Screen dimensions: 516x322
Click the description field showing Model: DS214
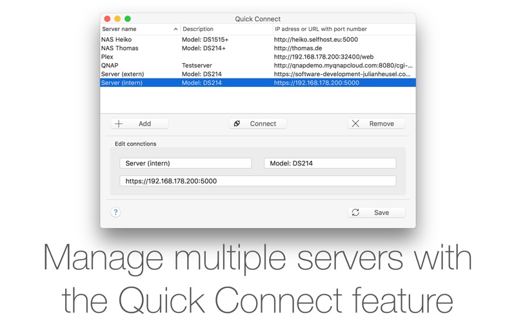[330, 164]
